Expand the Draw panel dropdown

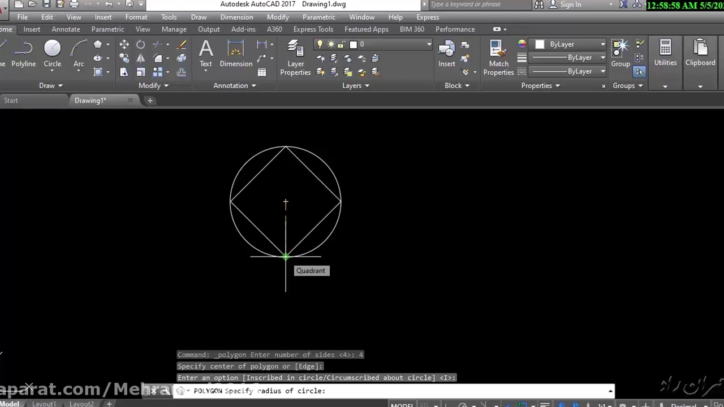51,85
